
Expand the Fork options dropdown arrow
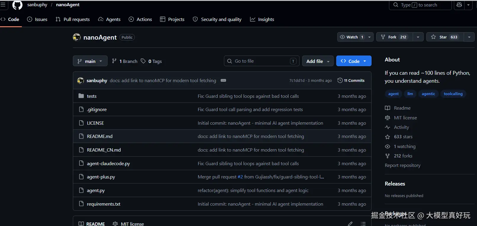coord(418,37)
